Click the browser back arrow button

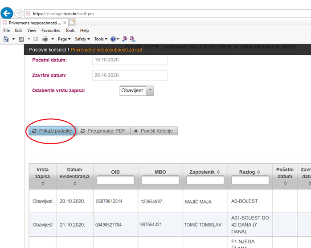coord(7,13)
